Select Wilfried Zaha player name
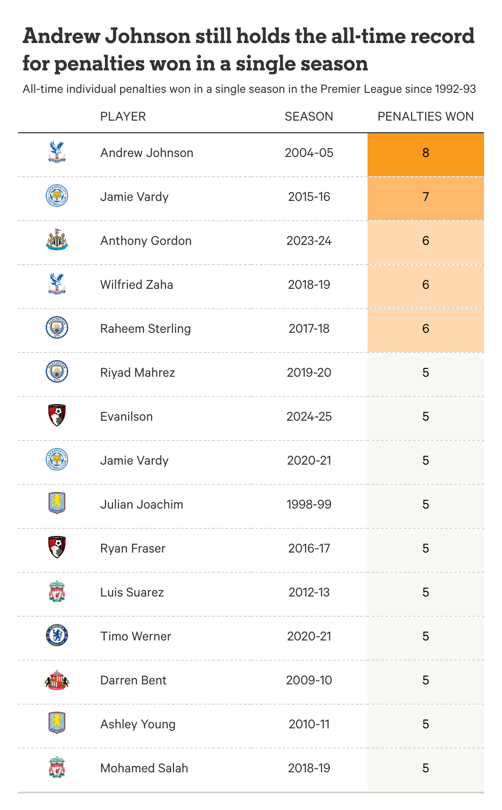 click(x=137, y=285)
